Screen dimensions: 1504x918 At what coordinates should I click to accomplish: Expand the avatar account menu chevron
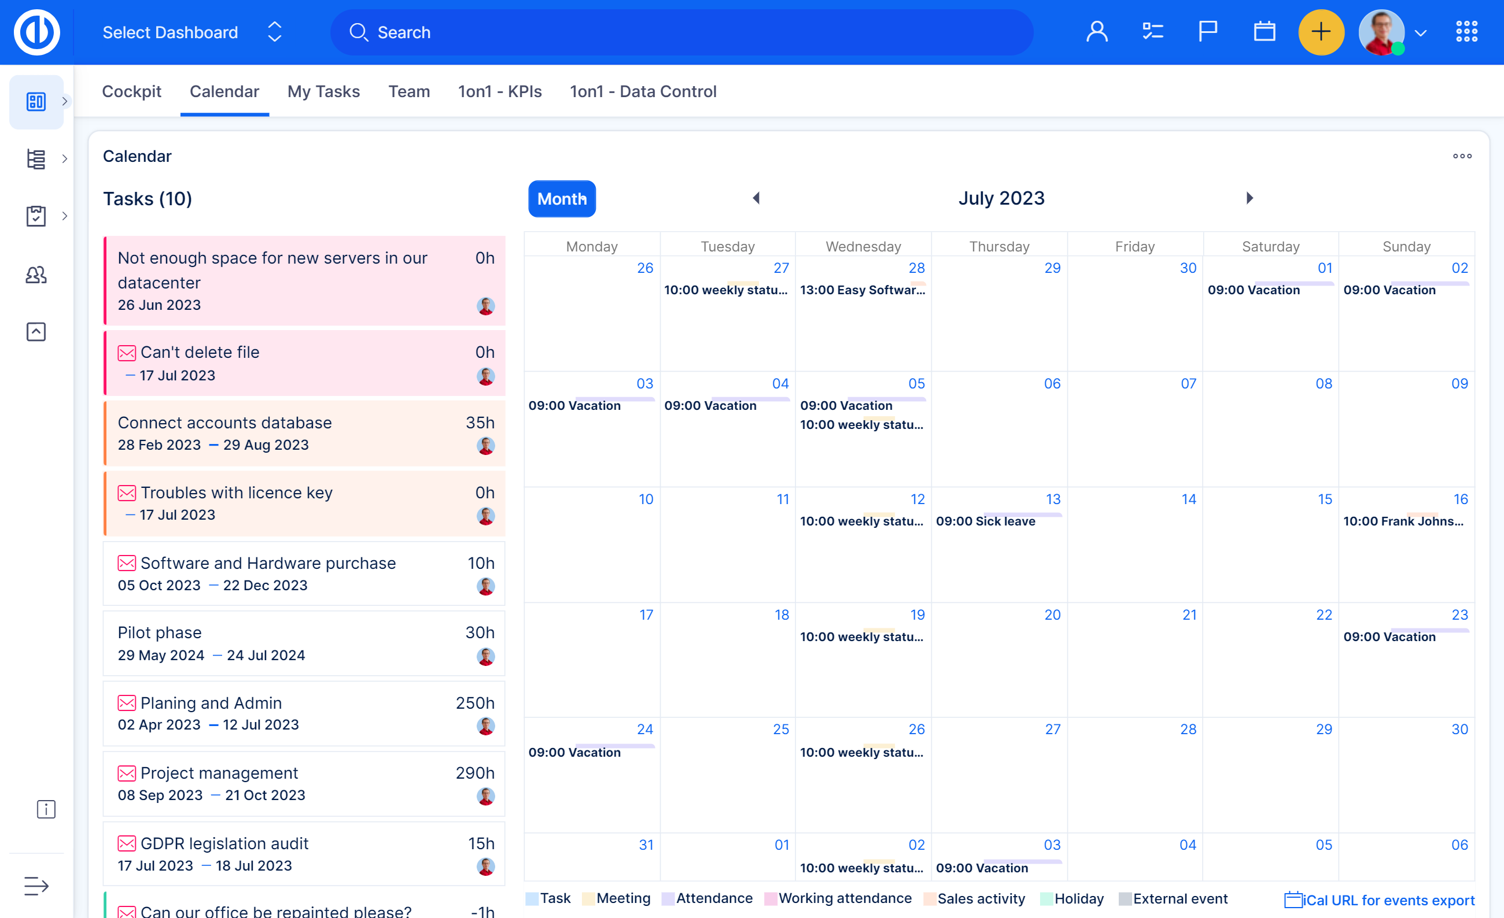(x=1420, y=34)
